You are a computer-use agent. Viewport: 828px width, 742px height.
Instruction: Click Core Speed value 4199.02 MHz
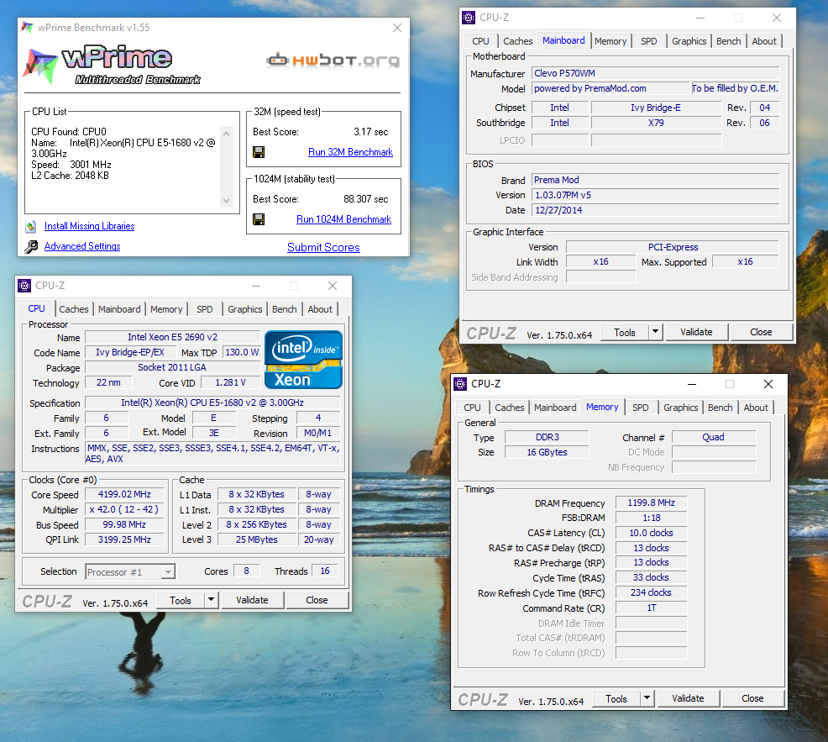[x=124, y=495]
